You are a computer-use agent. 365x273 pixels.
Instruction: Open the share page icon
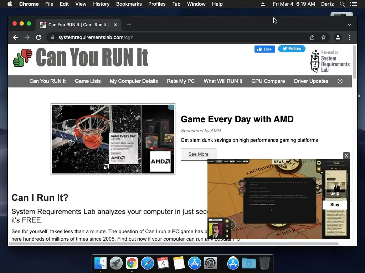[x=312, y=37]
